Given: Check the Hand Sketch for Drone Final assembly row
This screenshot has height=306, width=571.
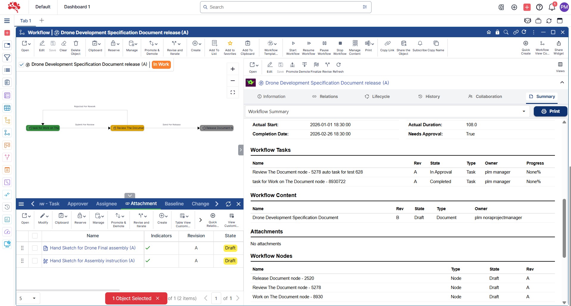Looking at the screenshot, I should click(35, 248).
